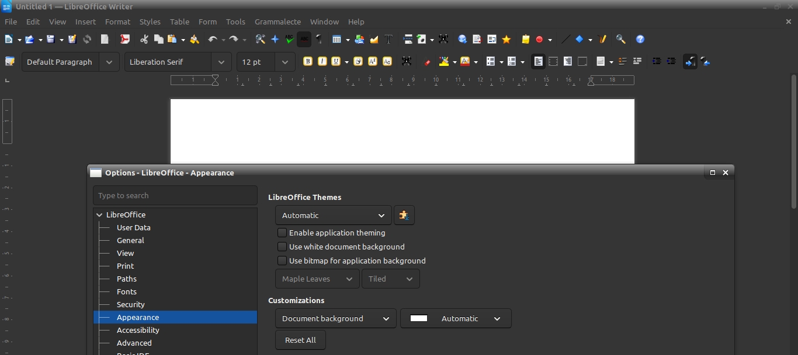The image size is (798, 355).
Task: Open the Format menu
Action: click(x=117, y=22)
